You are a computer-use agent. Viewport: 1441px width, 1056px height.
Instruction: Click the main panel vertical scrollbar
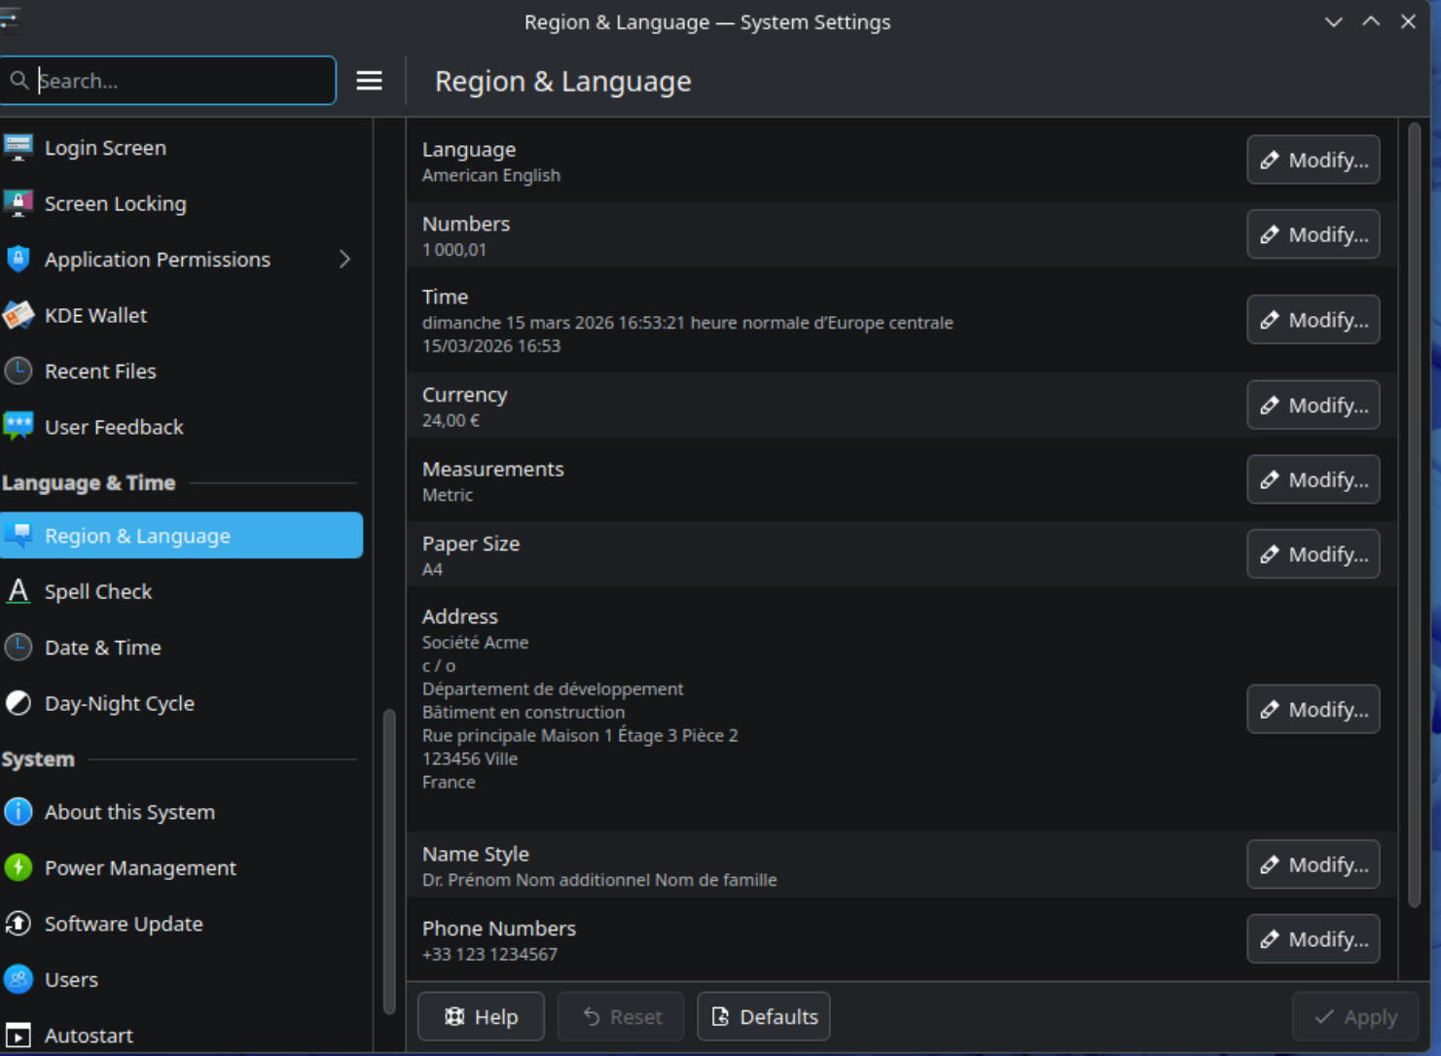click(1414, 515)
